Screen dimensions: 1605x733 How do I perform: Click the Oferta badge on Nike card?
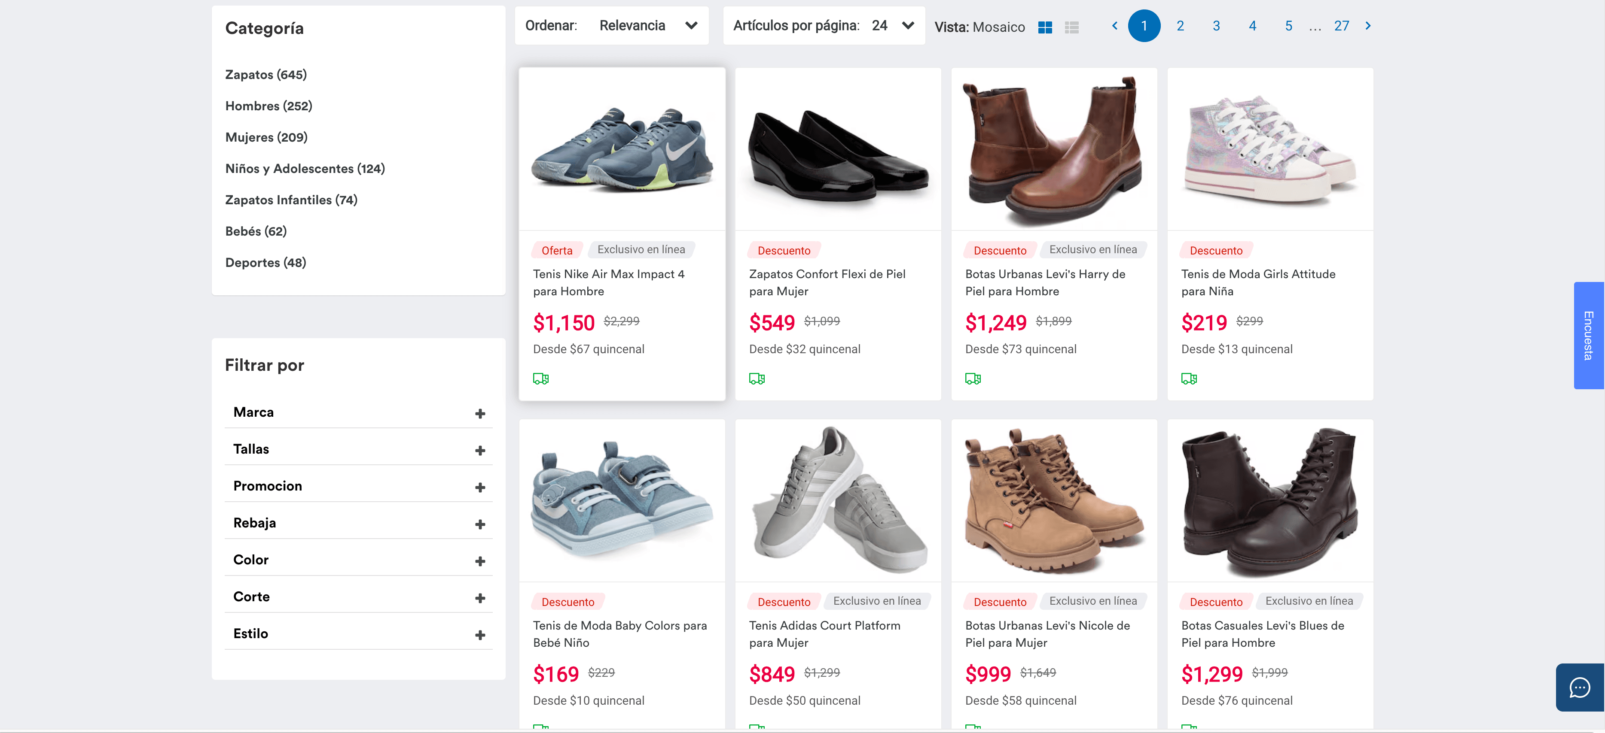(557, 250)
